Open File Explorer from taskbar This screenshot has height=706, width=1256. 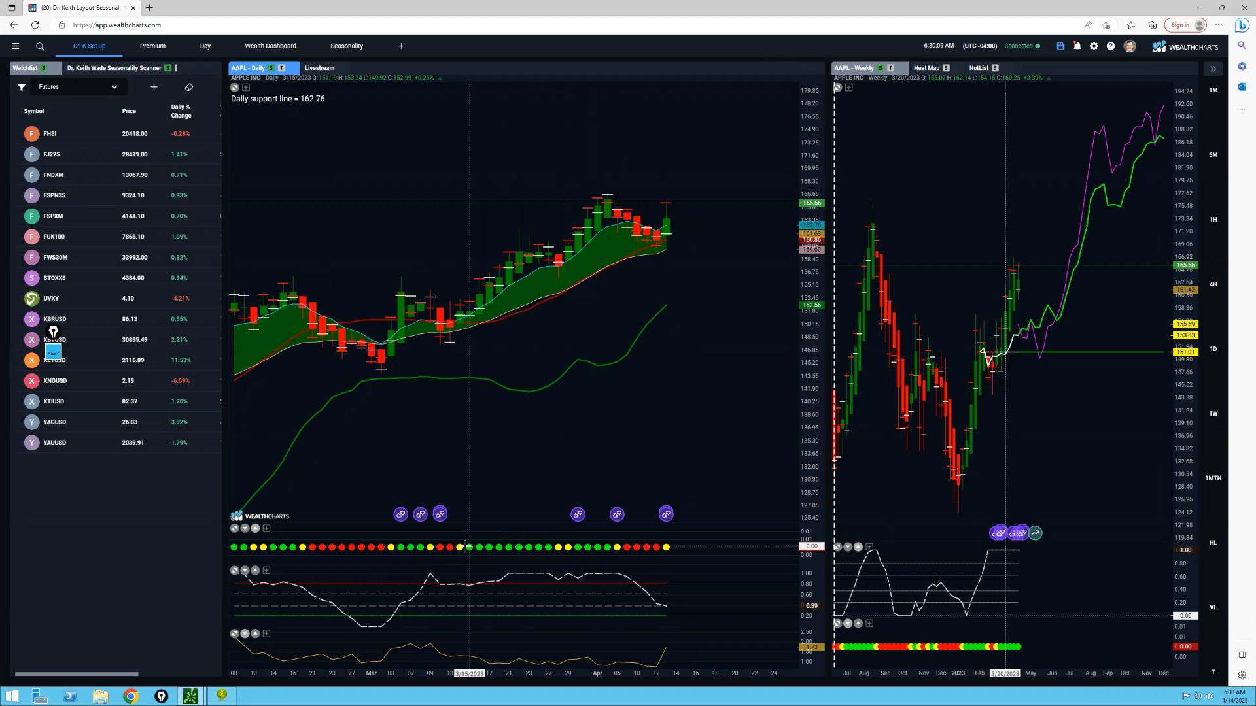(100, 696)
